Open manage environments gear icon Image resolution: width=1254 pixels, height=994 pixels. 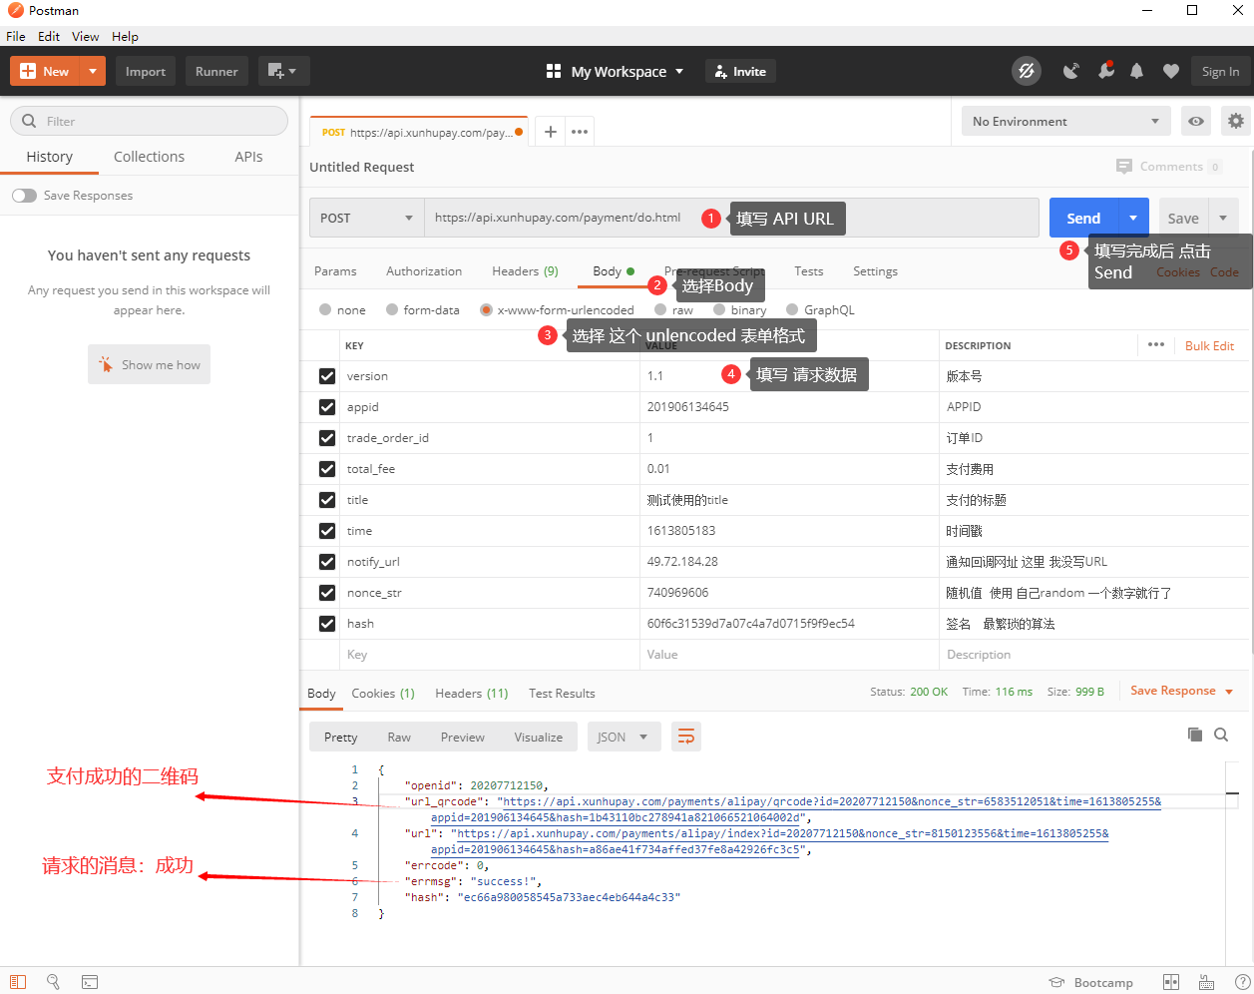tap(1235, 121)
